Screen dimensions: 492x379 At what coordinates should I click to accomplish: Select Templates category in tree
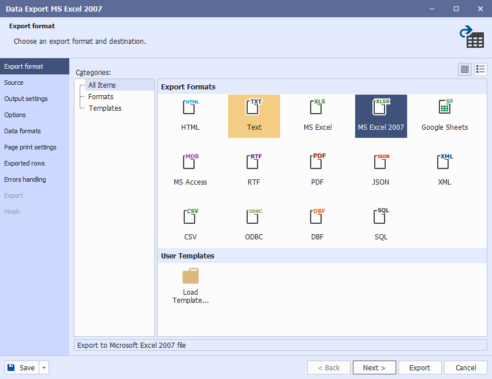105,108
